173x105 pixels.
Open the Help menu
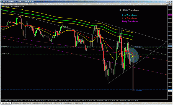click(35, 4)
